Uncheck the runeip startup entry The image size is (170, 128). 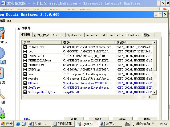(25, 79)
